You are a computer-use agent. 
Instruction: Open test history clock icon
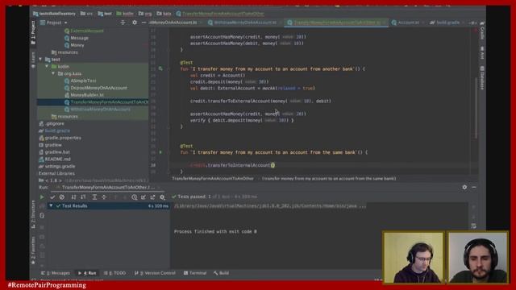tap(135, 197)
